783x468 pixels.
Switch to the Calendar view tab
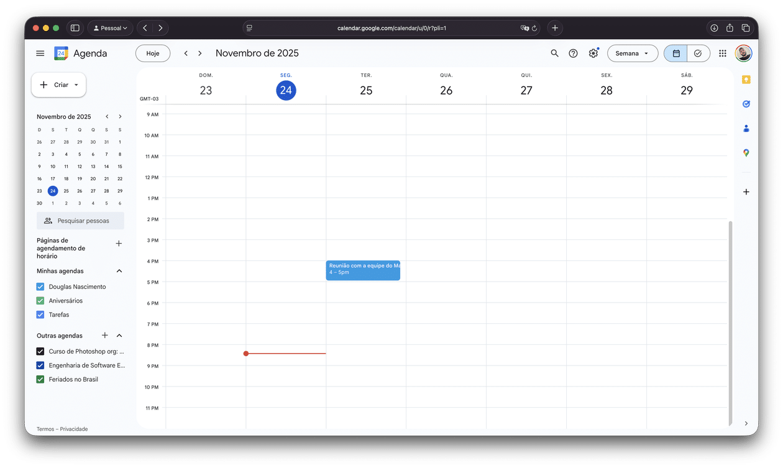(x=675, y=53)
